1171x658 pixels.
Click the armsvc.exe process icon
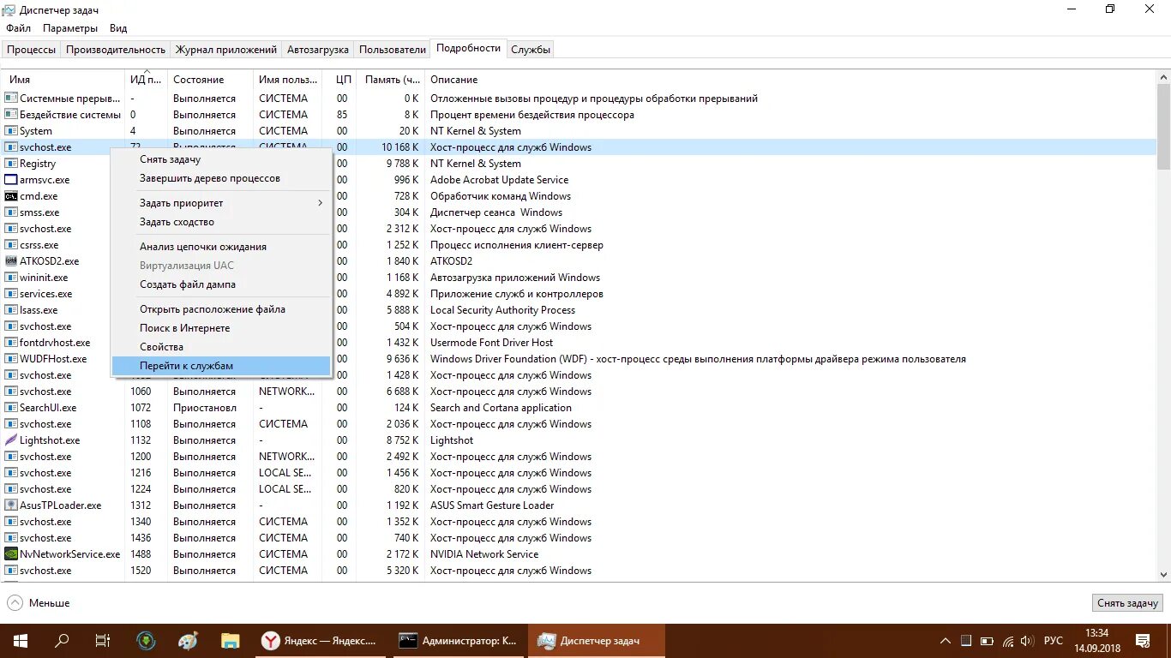coord(11,180)
